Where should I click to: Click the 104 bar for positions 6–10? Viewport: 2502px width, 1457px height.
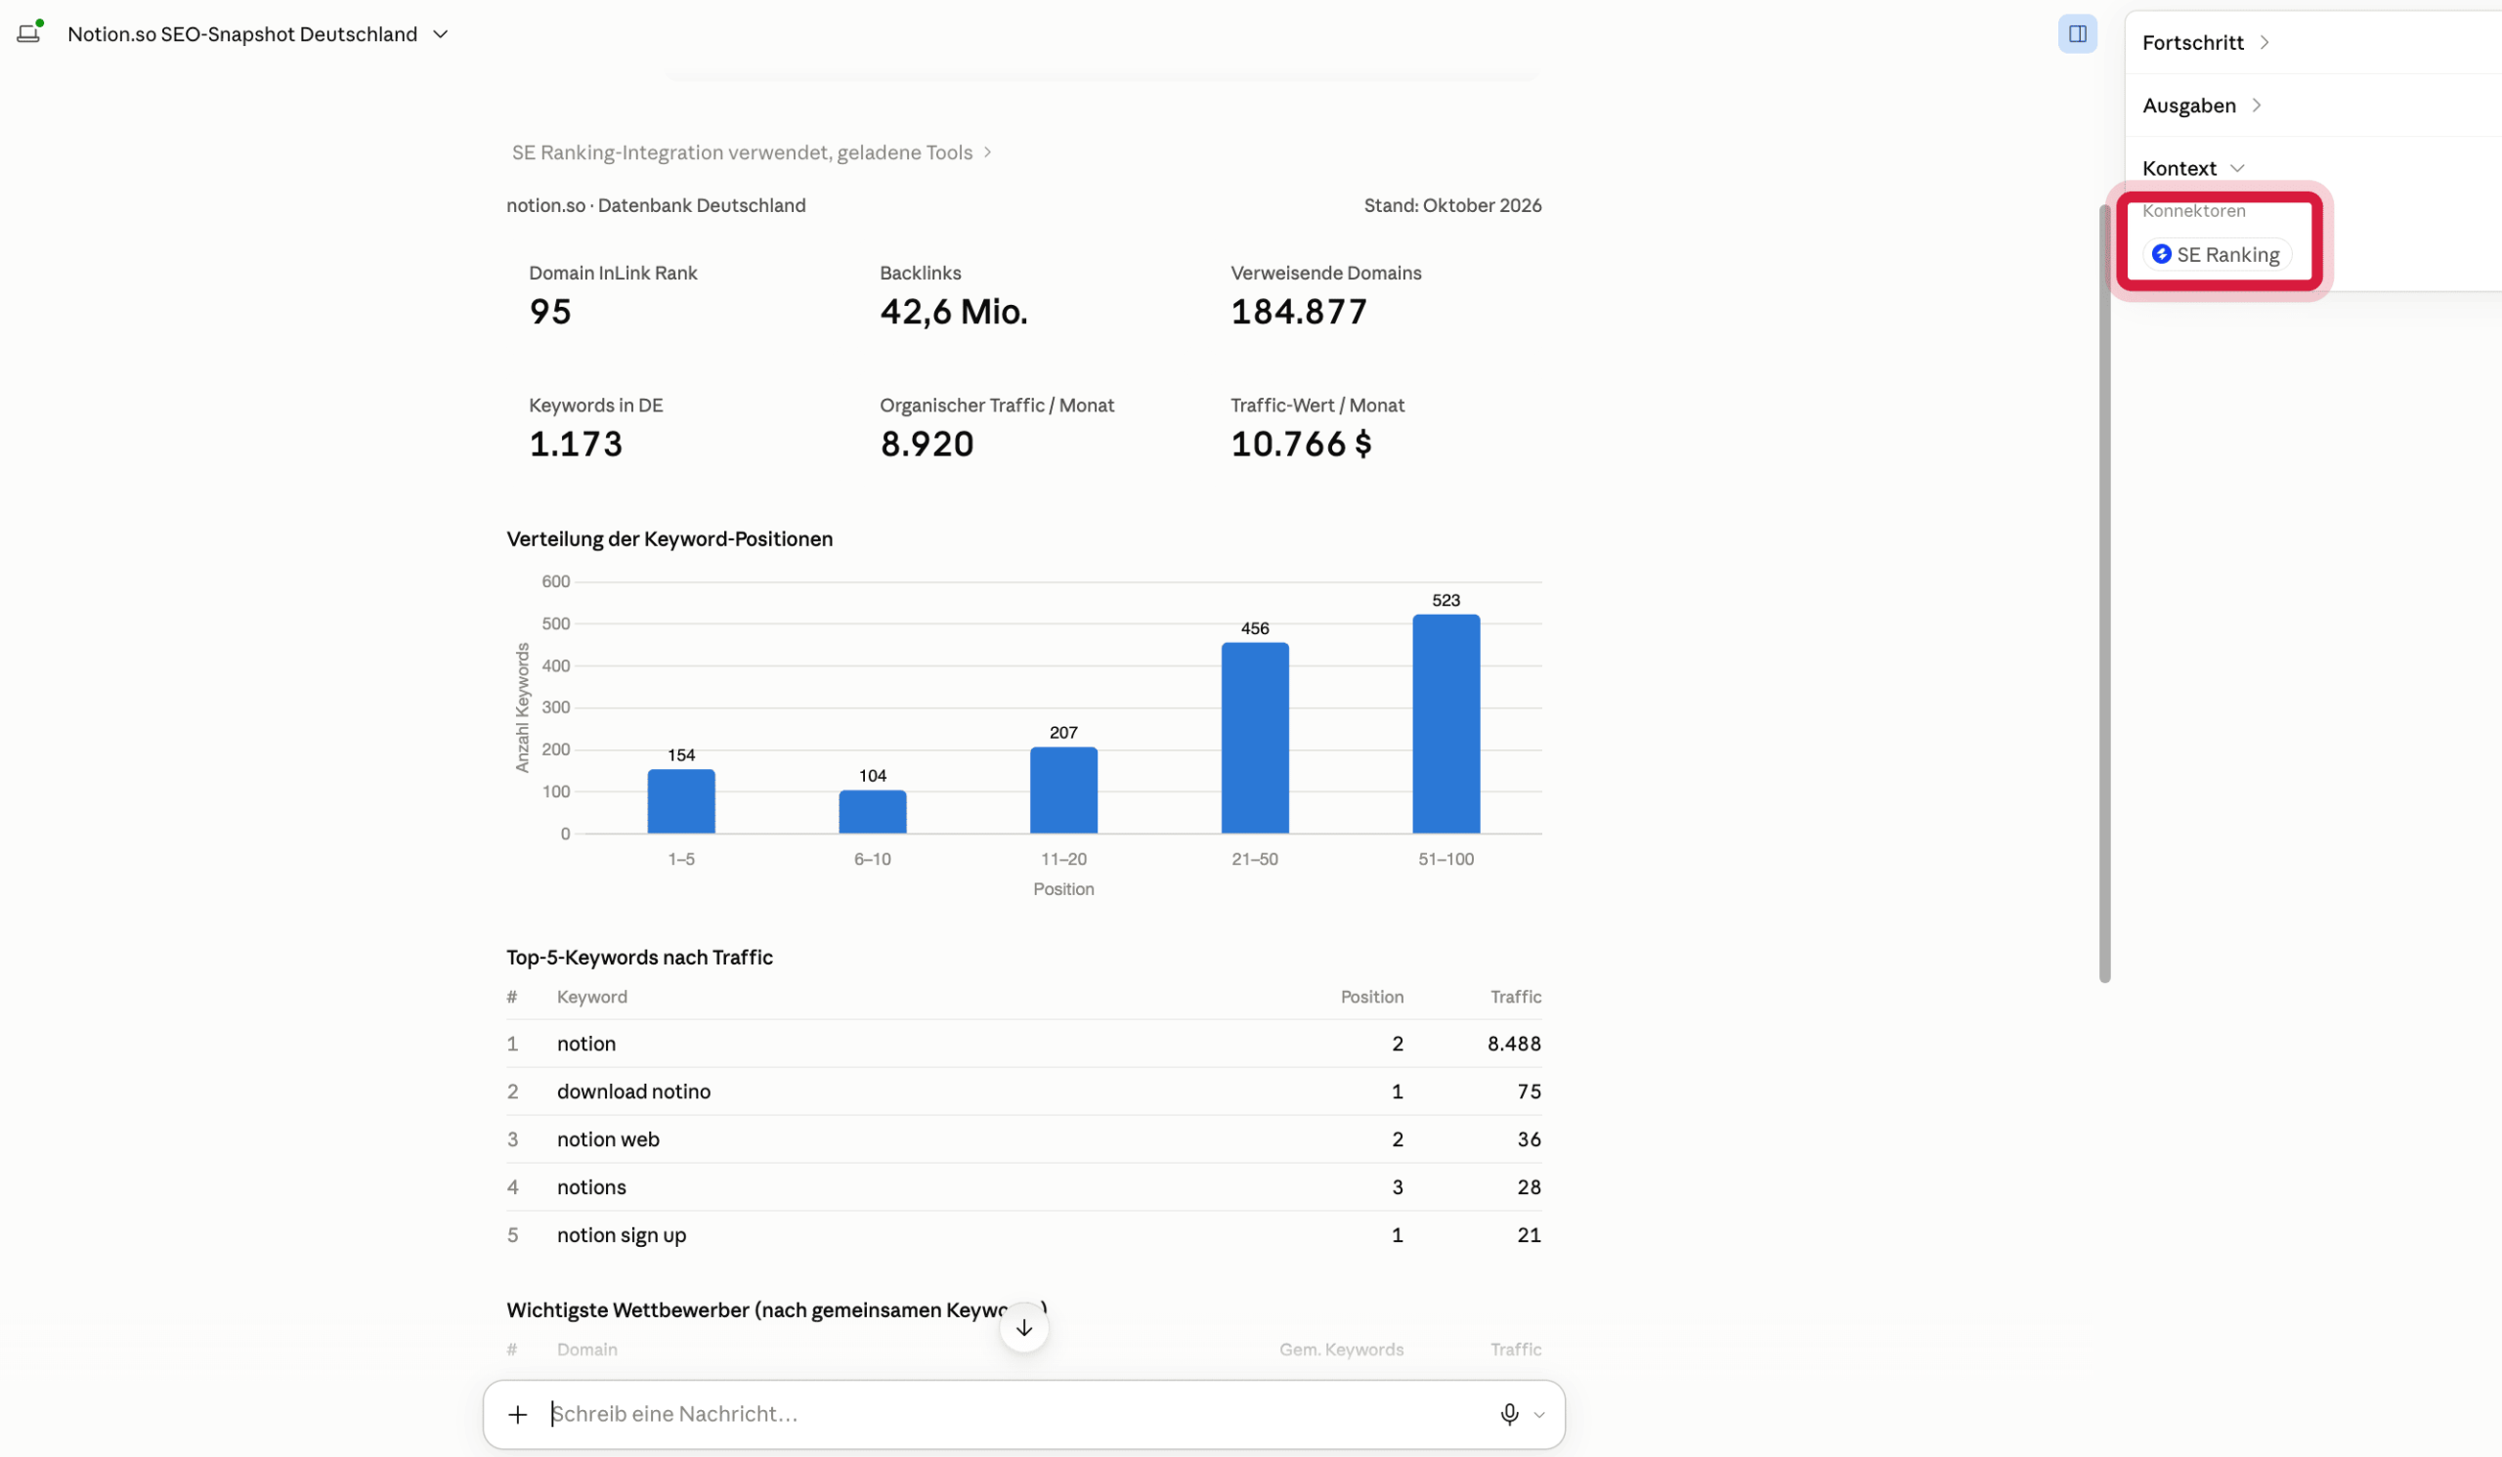[x=873, y=812]
